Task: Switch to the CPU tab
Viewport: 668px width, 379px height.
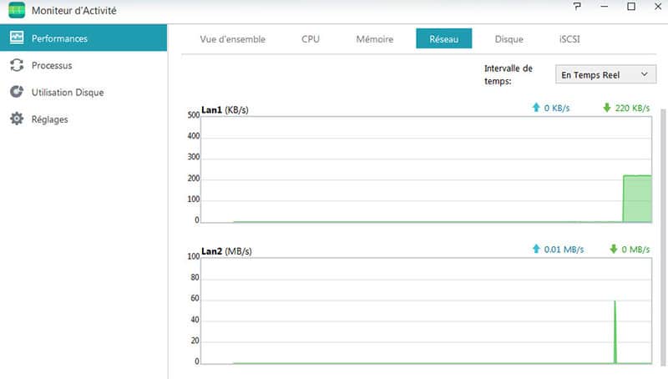Action: pyautogui.click(x=311, y=38)
